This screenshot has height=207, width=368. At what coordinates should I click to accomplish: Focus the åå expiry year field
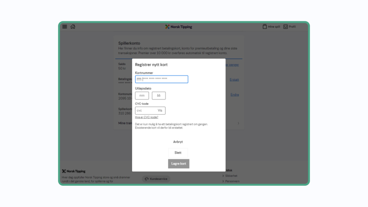(159, 96)
